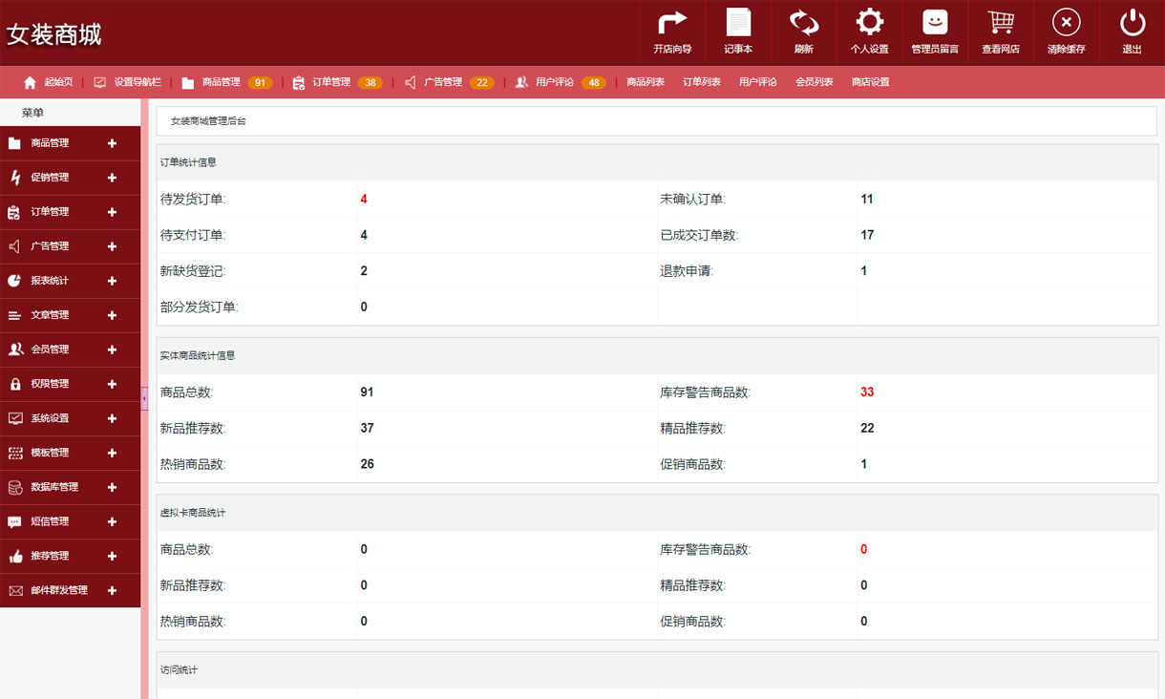
Task: Click the 清除缓存 clear cache icon
Action: pos(1066,22)
